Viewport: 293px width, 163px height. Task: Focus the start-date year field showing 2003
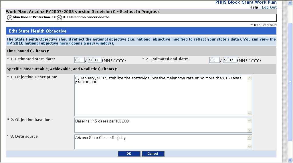(x=95, y=60)
